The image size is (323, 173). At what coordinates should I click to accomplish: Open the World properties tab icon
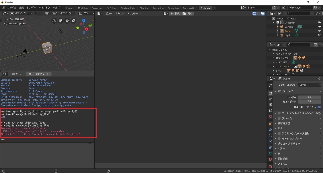pyautogui.click(x=270, y=117)
